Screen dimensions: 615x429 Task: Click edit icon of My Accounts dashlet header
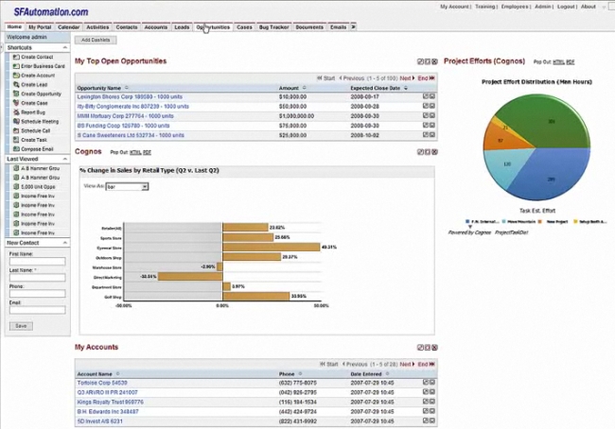[420, 348]
